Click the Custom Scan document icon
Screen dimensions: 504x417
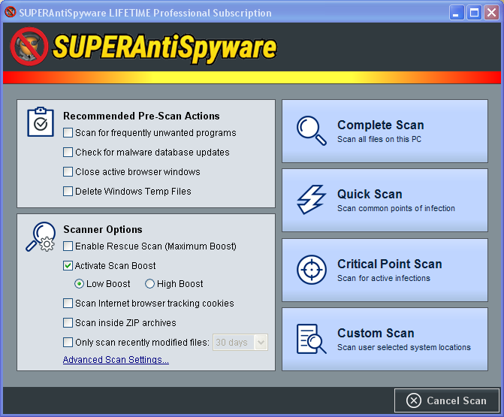tap(312, 339)
